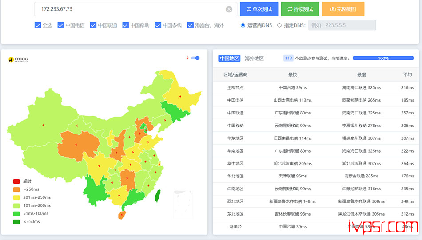Click the 港澳台 row label
422x240 pixels.
pos(235,227)
